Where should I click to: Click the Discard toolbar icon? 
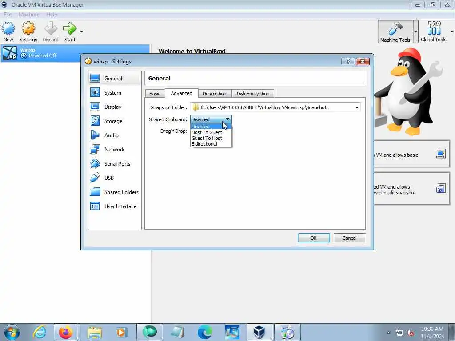pos(51,32)
